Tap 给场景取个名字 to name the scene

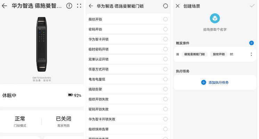(x=215, y=30)
